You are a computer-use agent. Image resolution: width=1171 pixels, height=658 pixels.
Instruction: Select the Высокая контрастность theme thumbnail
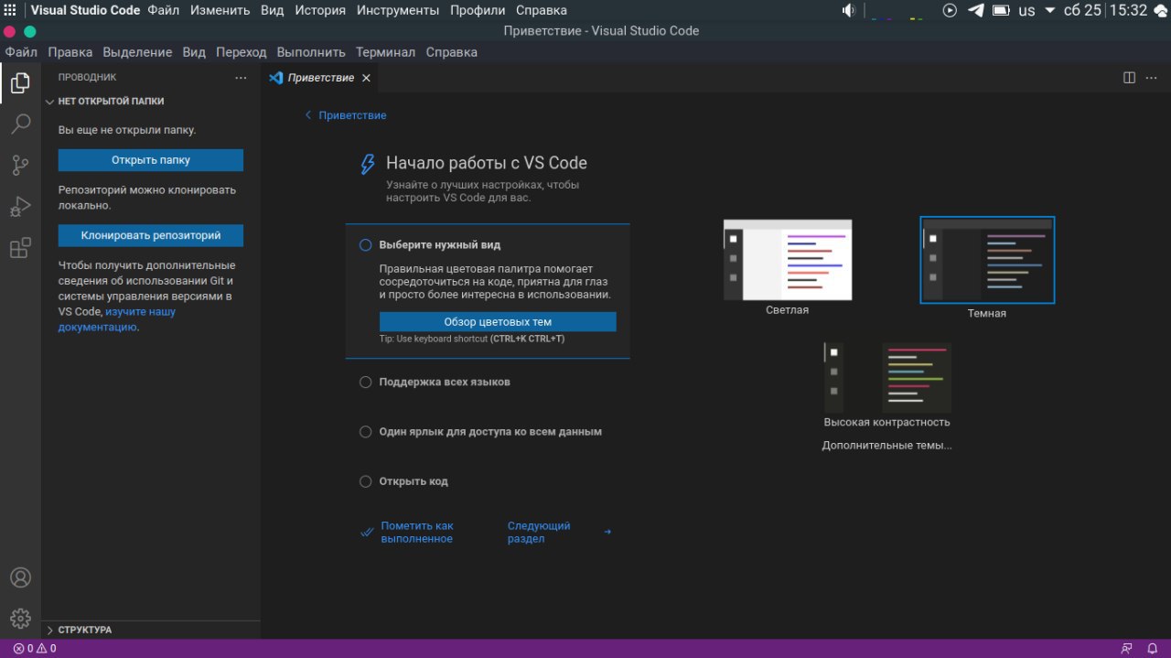coord(887,378)
